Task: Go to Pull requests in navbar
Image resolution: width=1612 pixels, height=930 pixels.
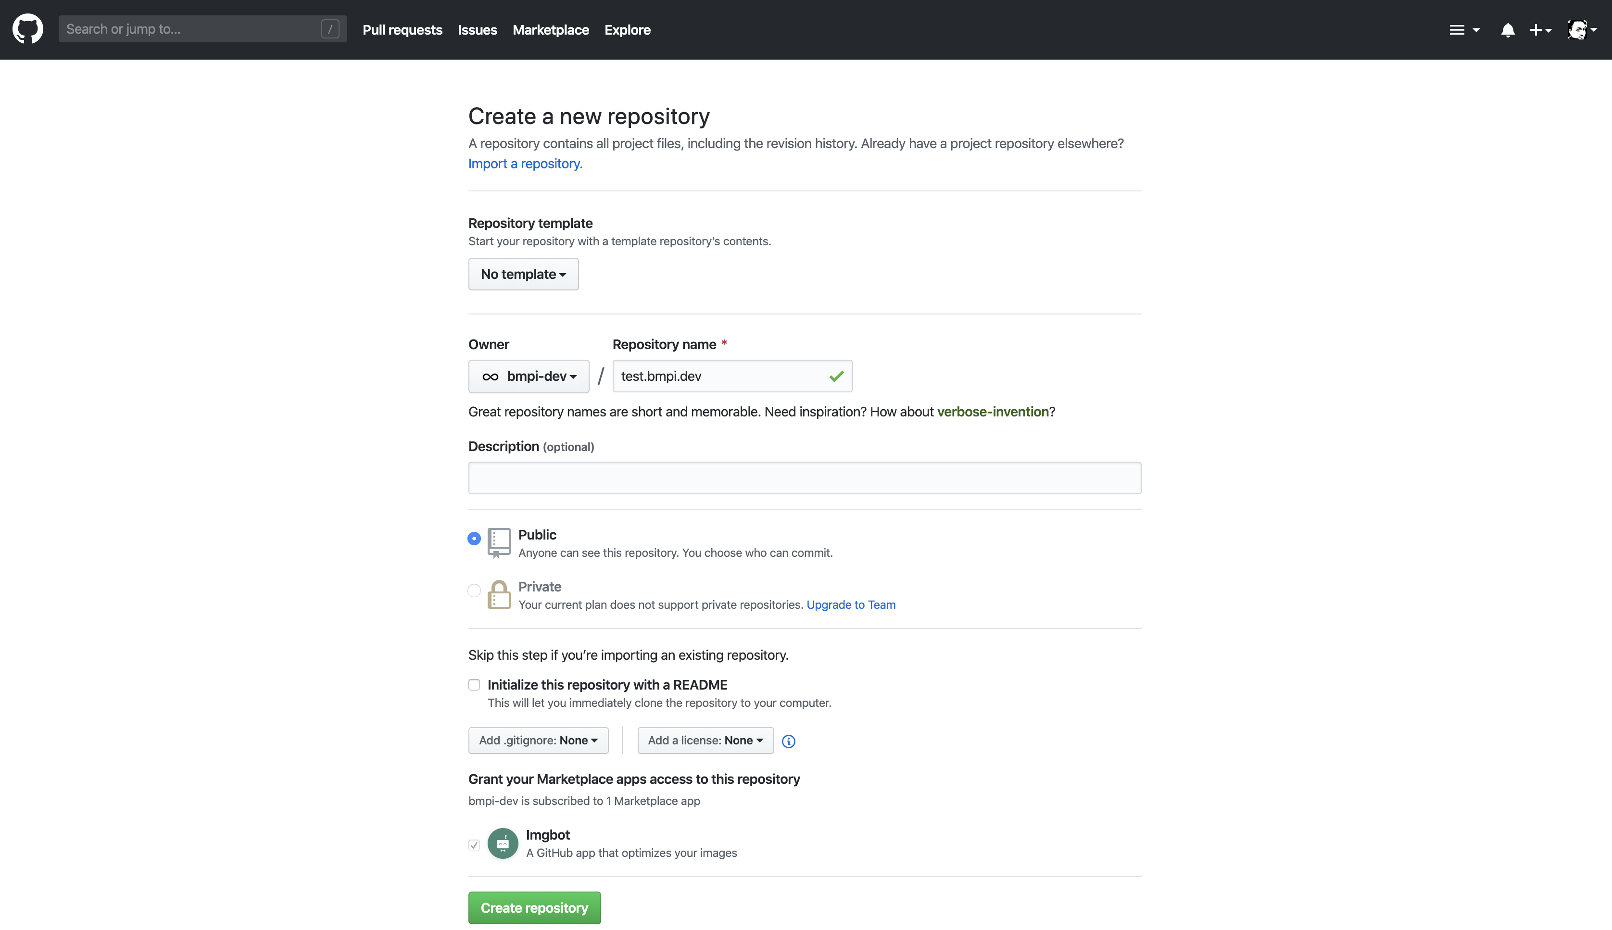Action: pyautogui.click(x=402, y=30)
